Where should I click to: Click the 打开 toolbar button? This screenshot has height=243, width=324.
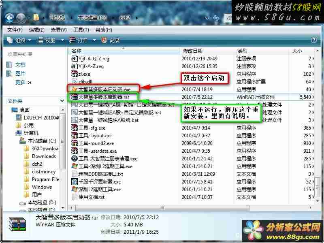(79, 40)
